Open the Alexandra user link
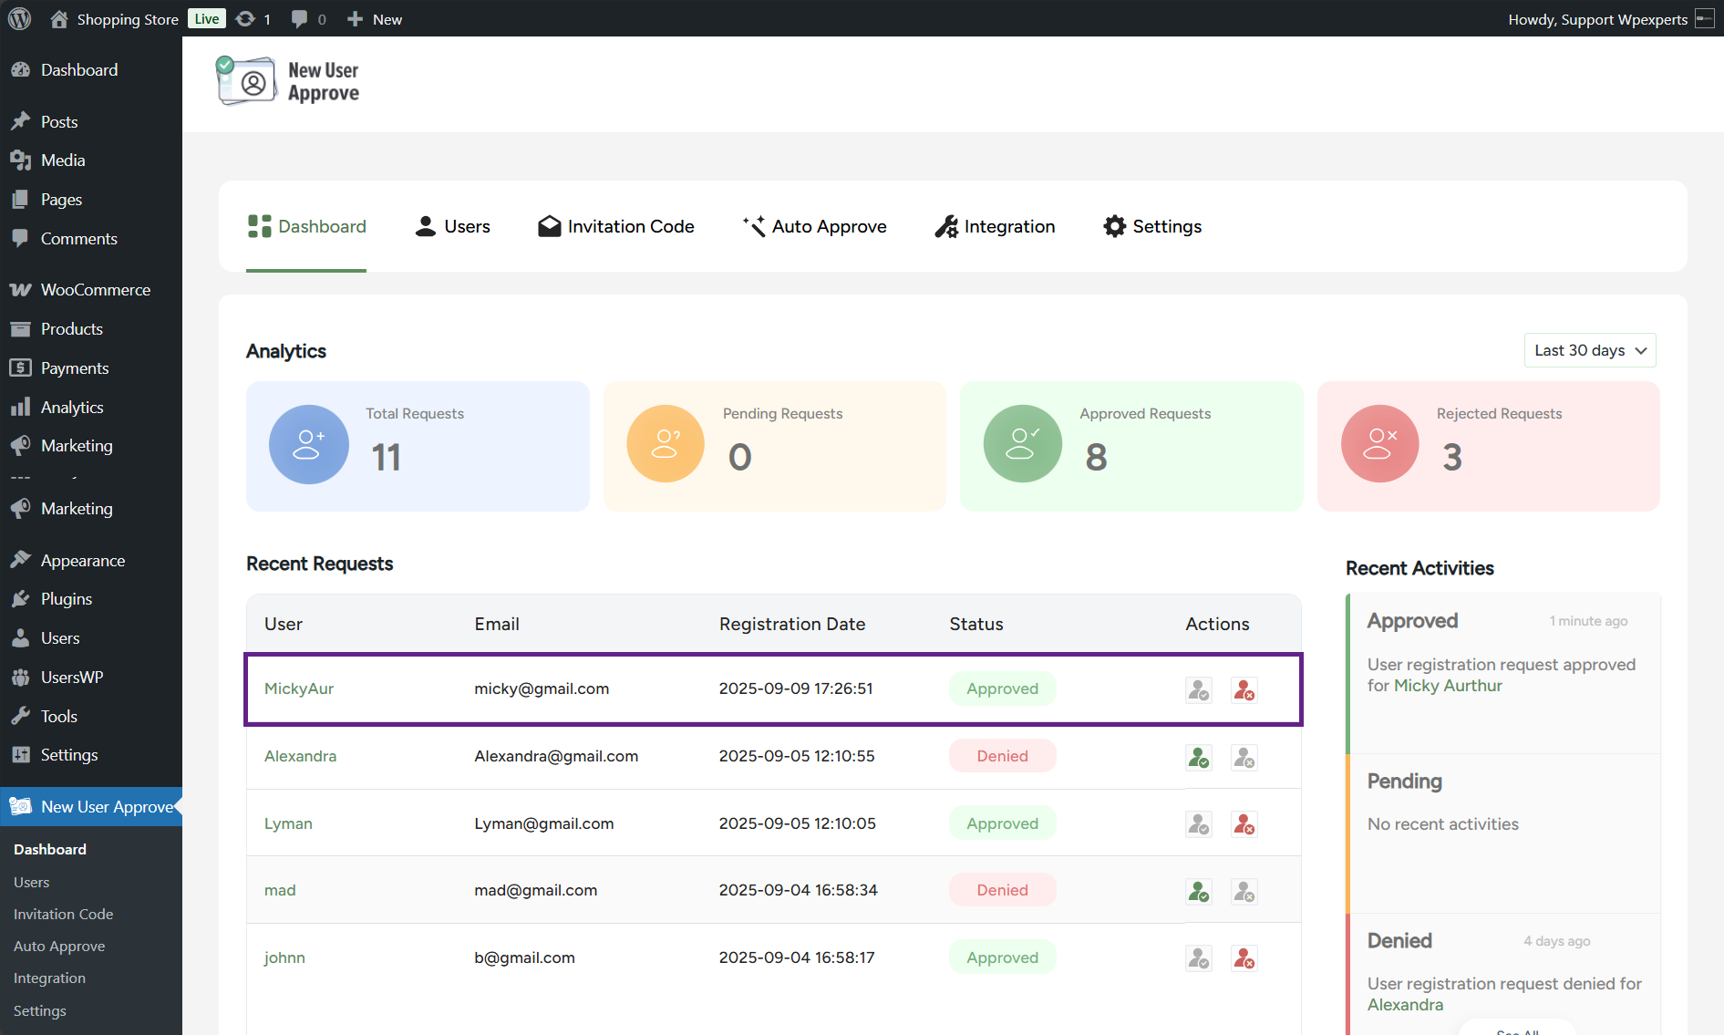This screenshot has height=1035, width=1724. (300, 756)
